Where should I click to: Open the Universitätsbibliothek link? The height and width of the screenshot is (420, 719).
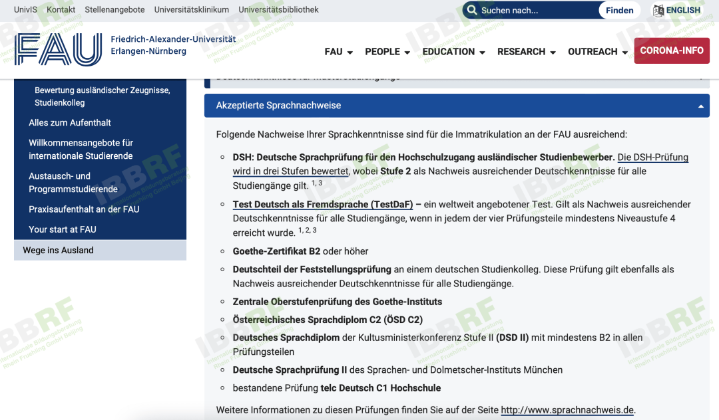[x=278, y=9]
